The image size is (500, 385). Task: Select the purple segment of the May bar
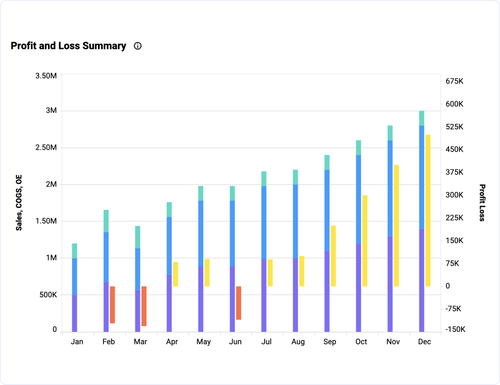(x=201, y=299)
